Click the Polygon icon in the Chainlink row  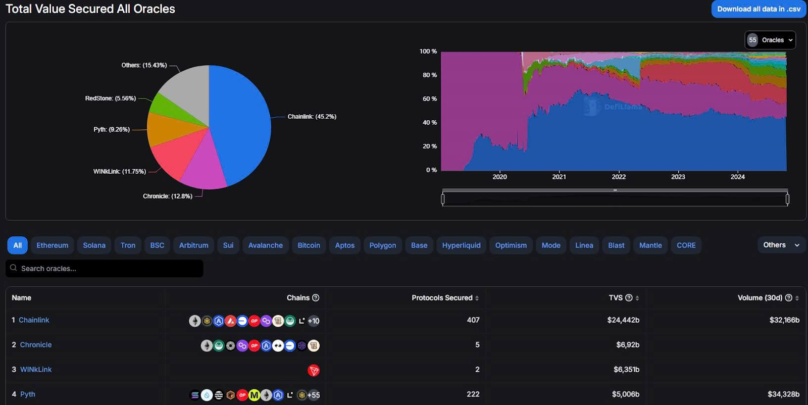[266, 321]
